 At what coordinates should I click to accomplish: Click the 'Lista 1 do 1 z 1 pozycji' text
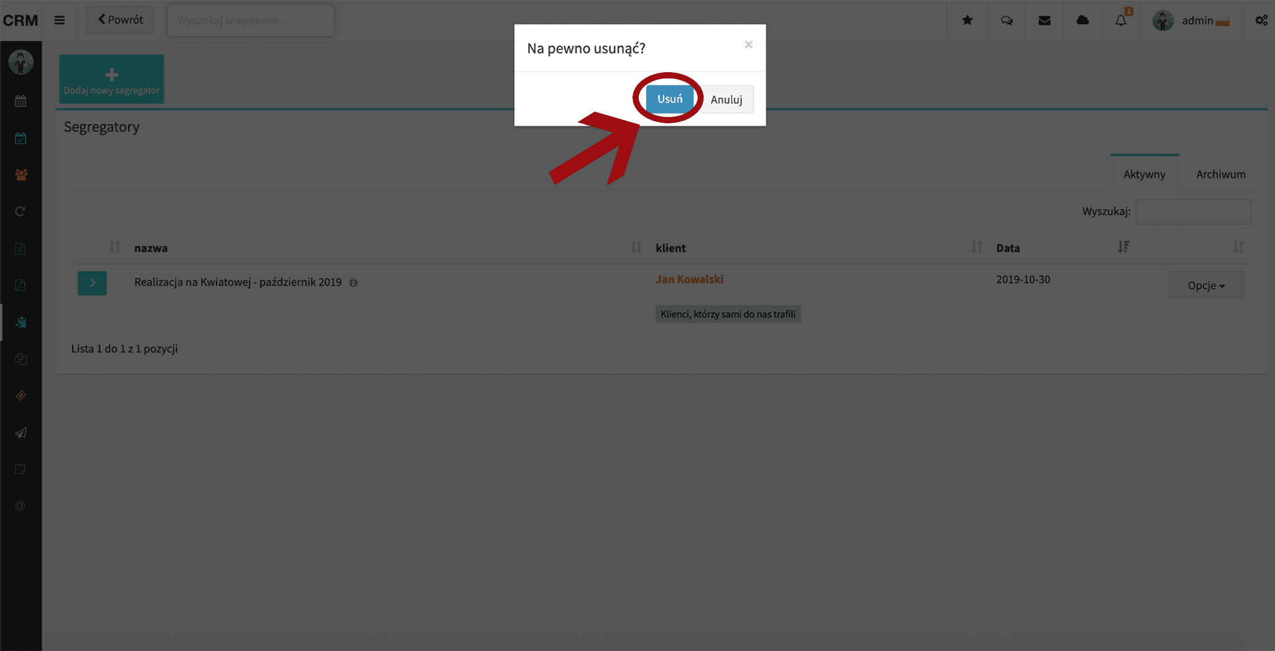coord(125,349)
